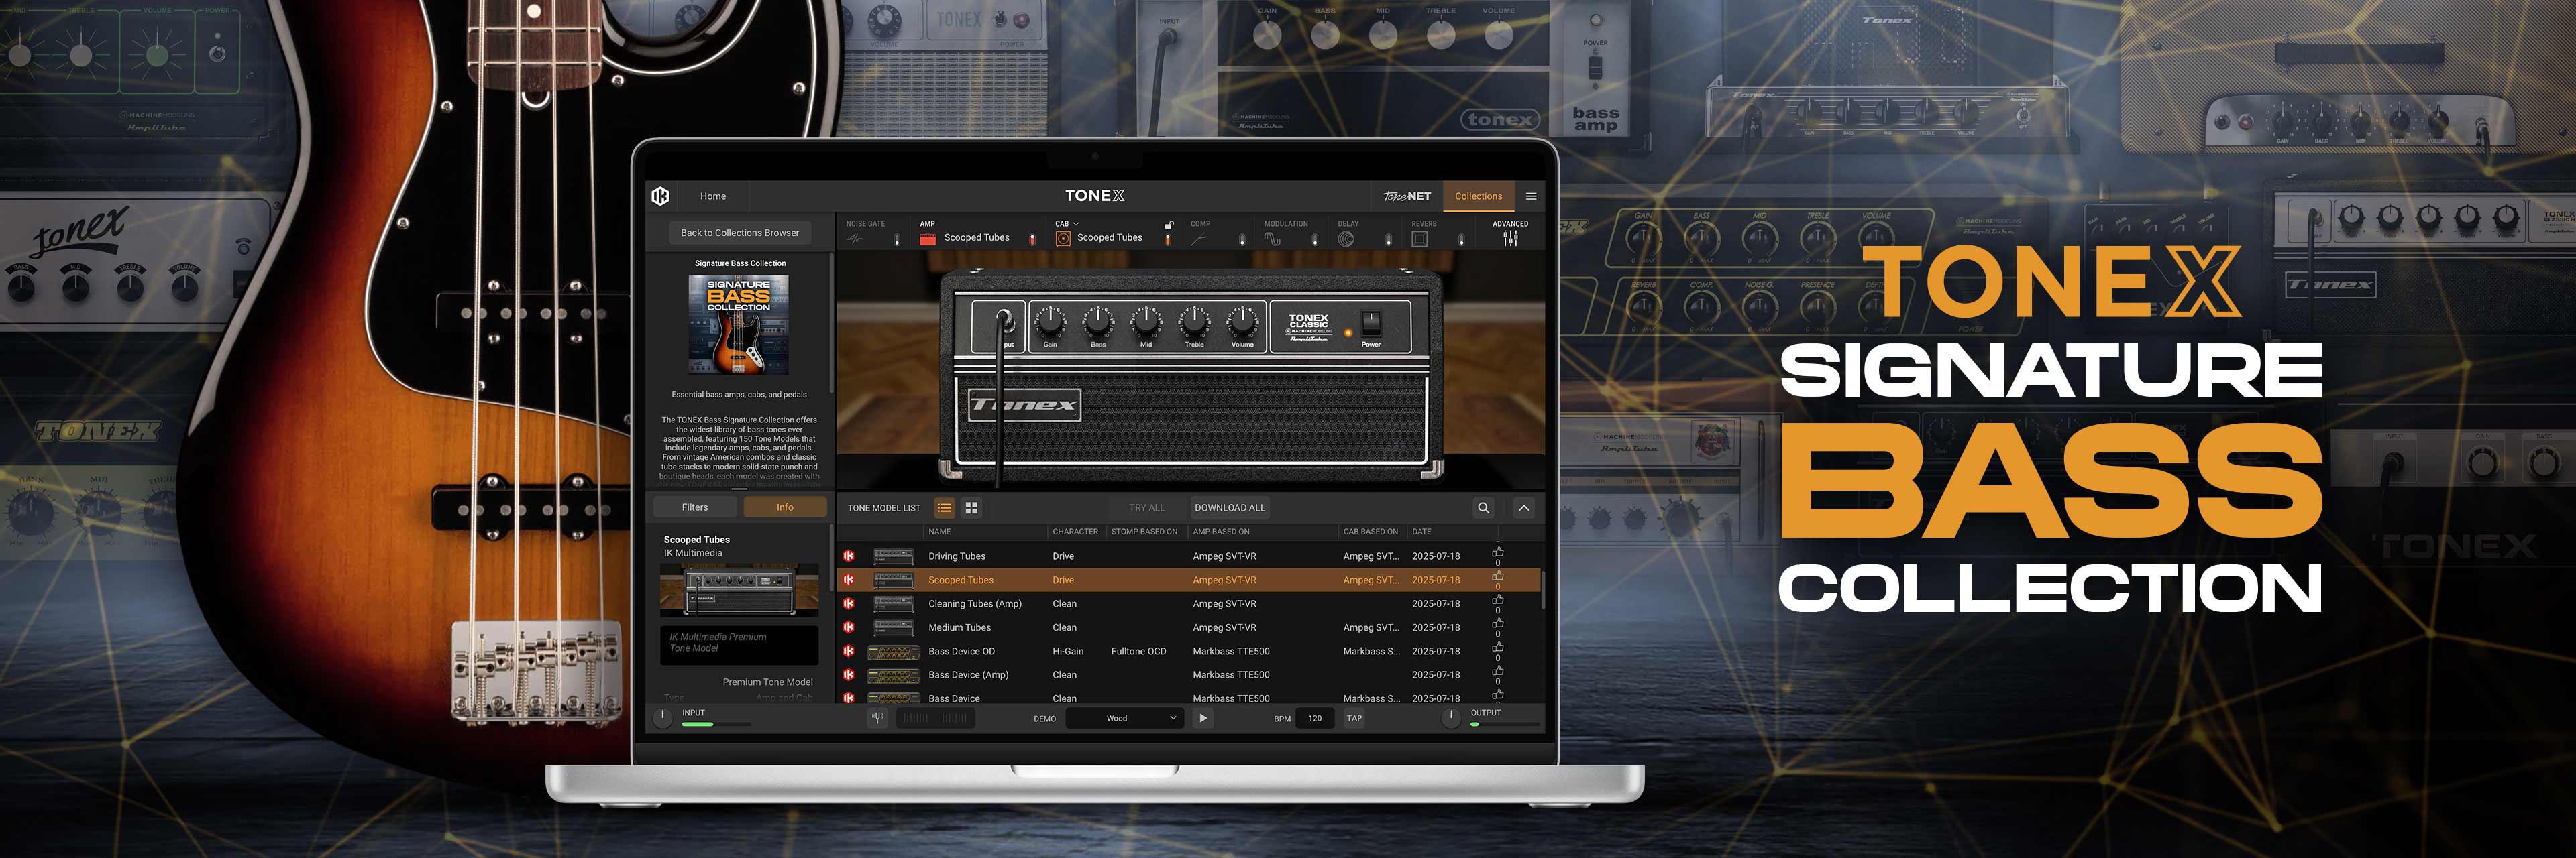
Task: Collapse the tone model list panel
Action: click(x=1523, y=507)
